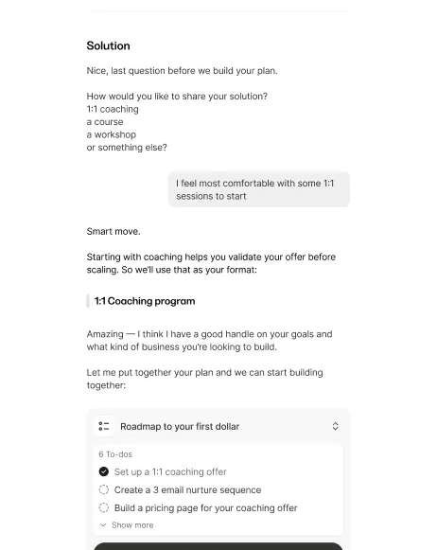
Task: Open the Roadmap to your first dollar header
Action: point(180,427)
